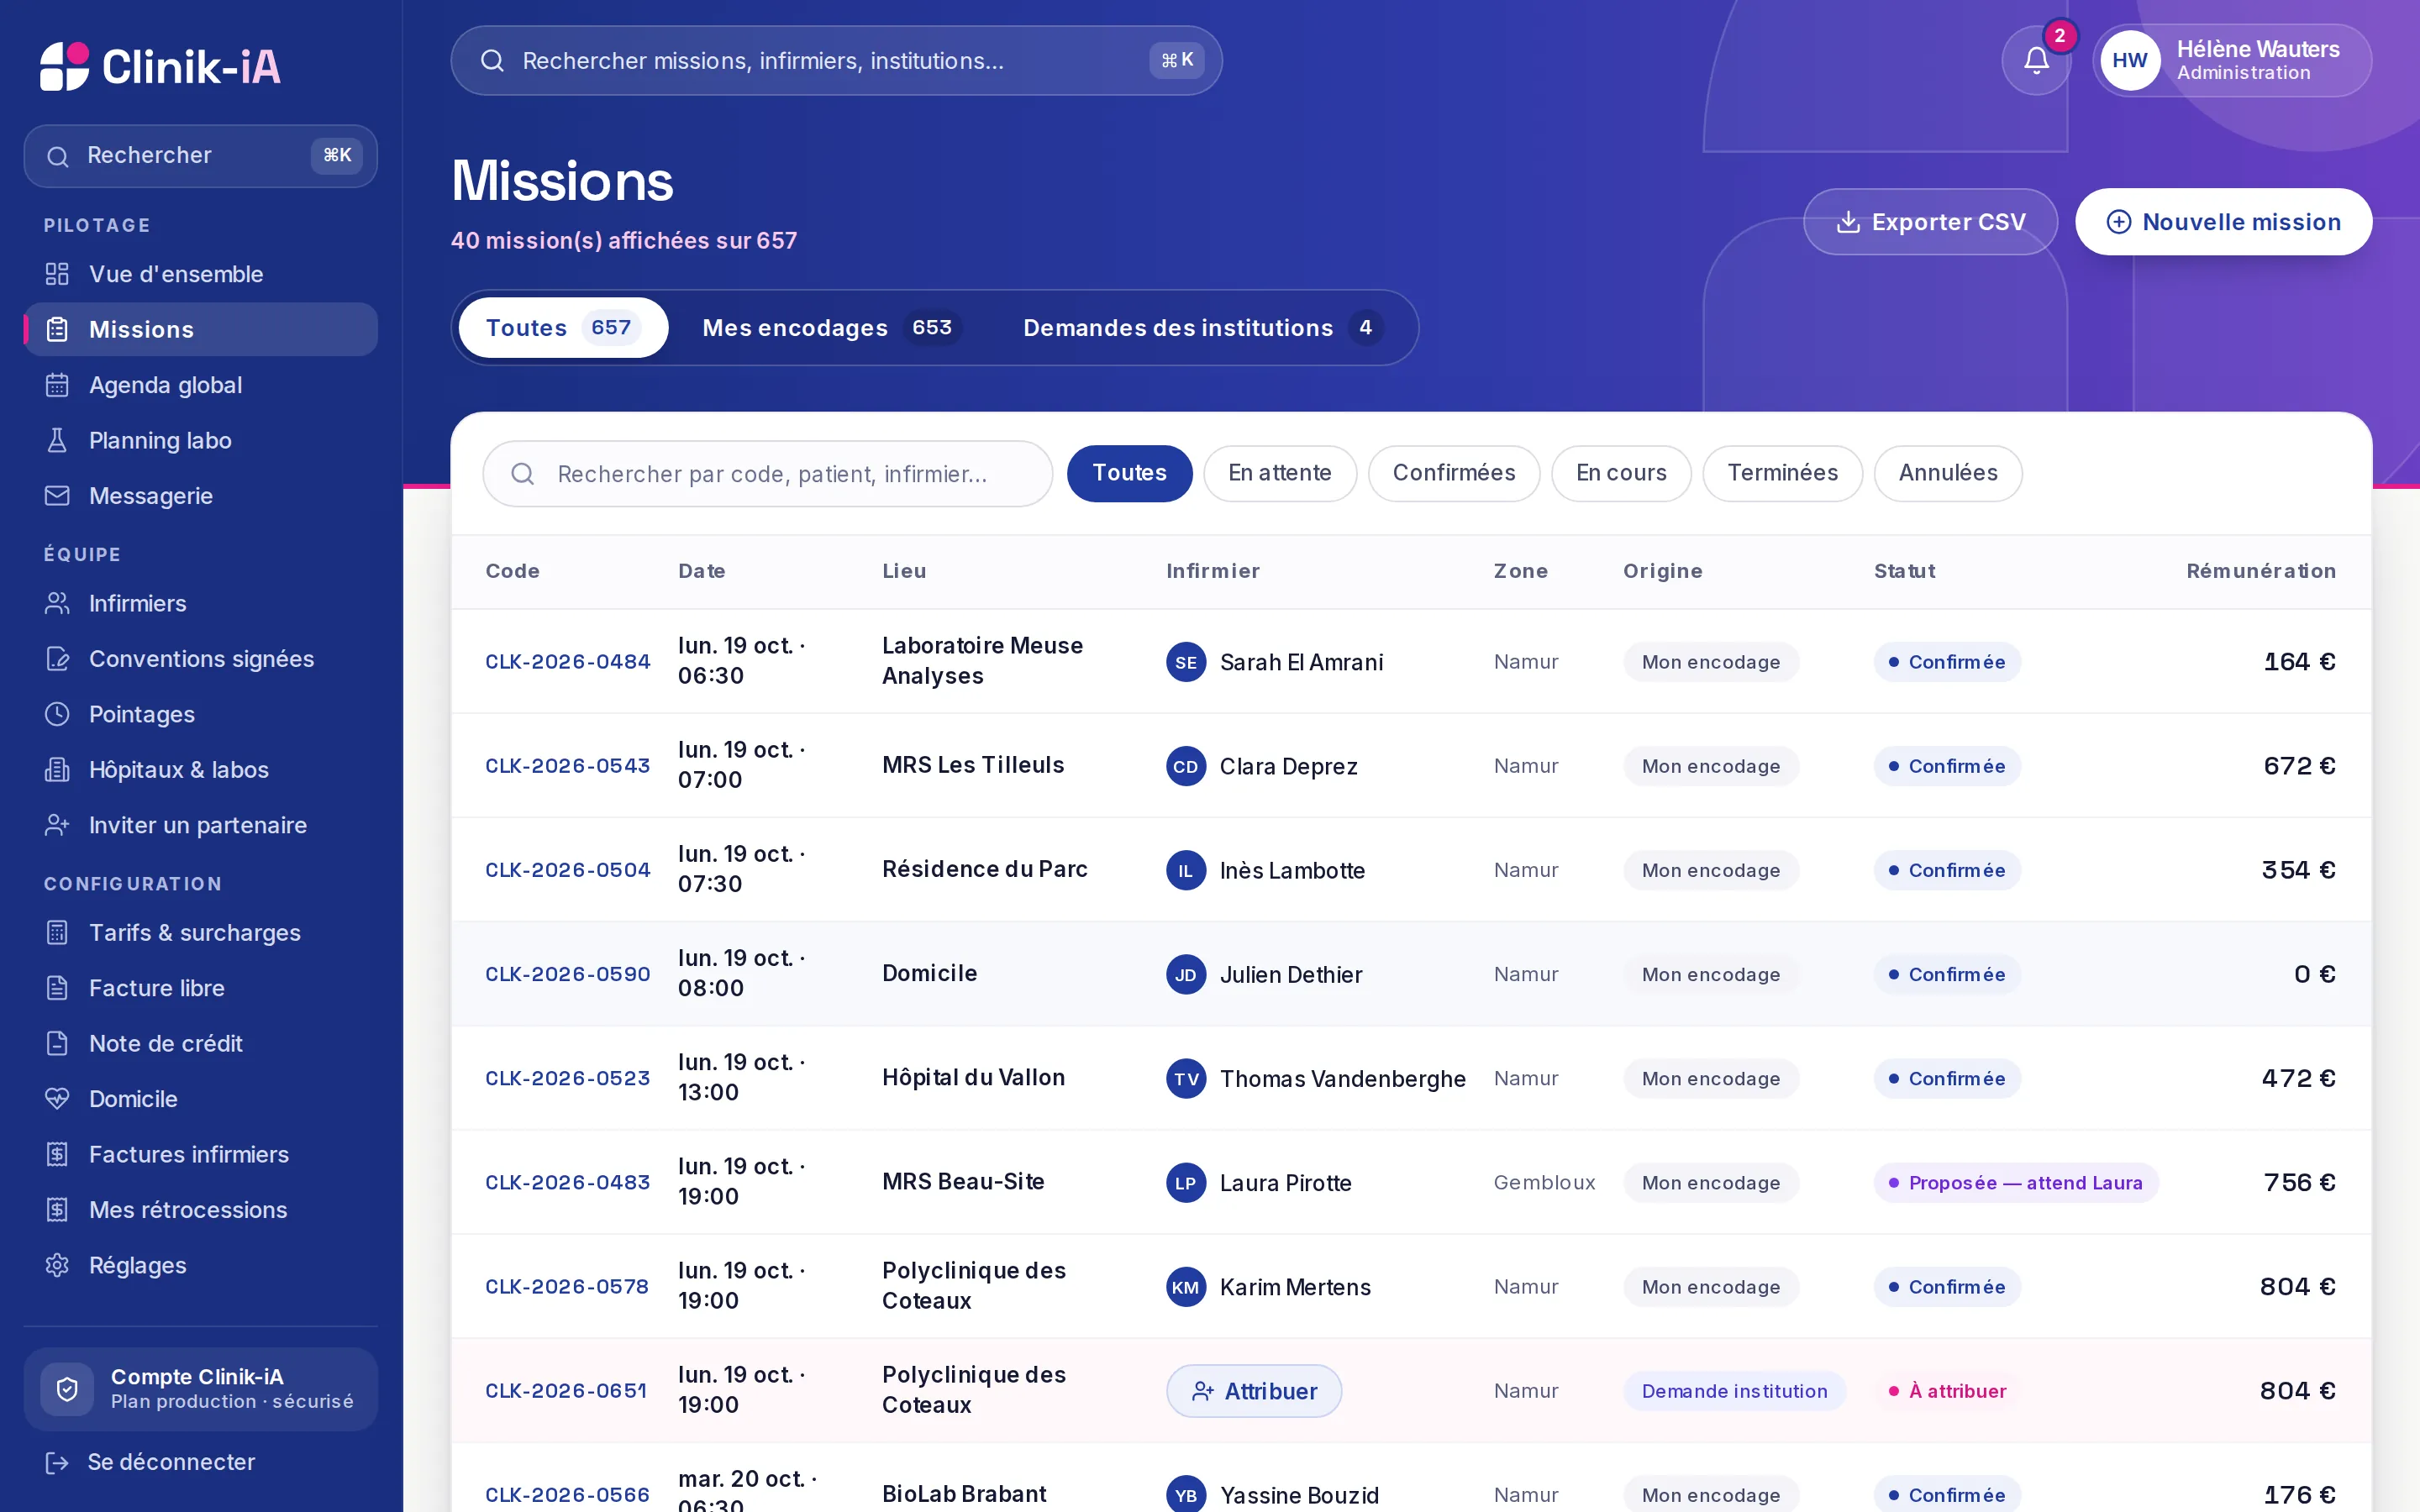The height and width of the screenshot is (1512, 2420).
Task: Open Infirmiers team page
Action: (x=200, y=603)
